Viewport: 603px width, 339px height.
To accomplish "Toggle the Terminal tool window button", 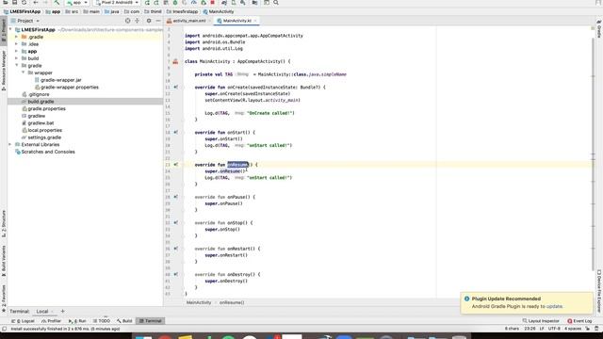I will [x=151, y=321].
